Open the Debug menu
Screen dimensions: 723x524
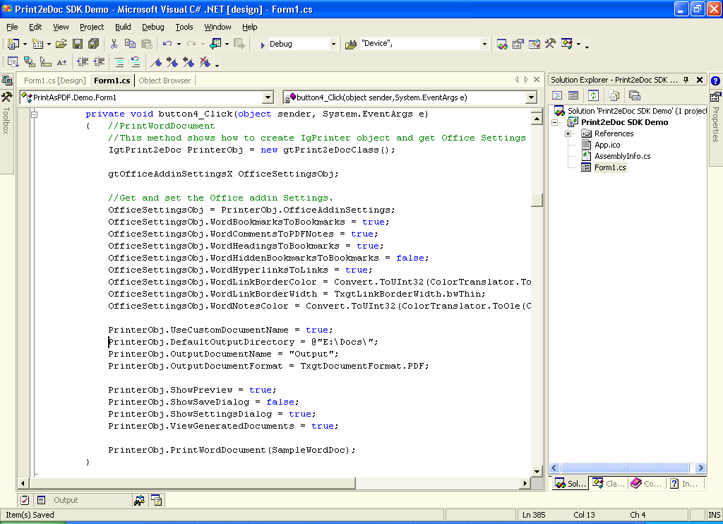point(153,27)
